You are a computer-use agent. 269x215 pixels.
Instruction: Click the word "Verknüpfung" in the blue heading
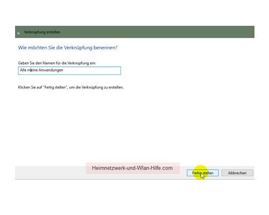tap(78, 48)
